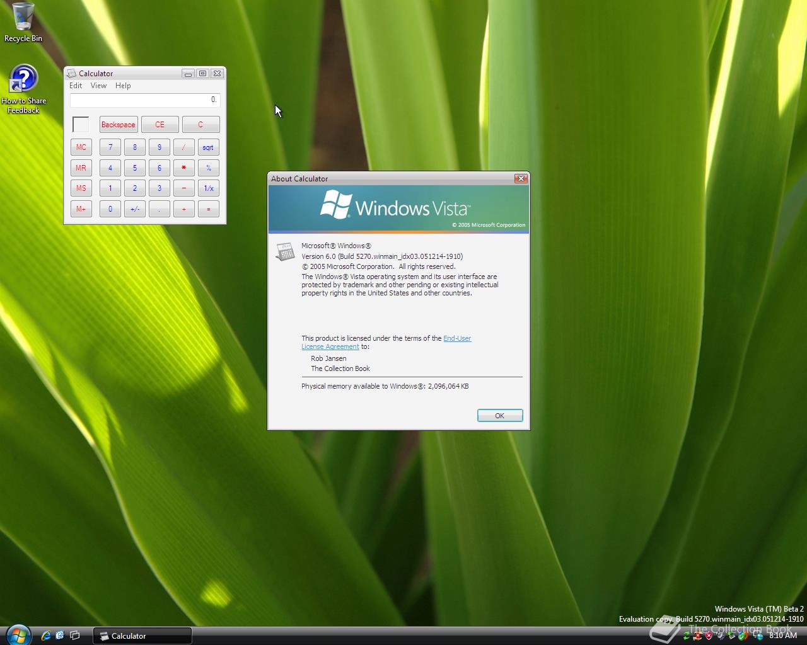Screen dimensions: 807x645
Task: Click the taskbar clock showing 8:10 AM
Action: (783, 636)
